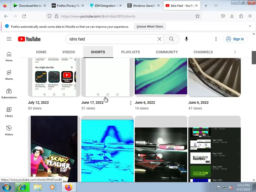The image size is (256, 192).
Task: Dismiss the Firefox data notification bar
Action: click(x=250, y=26)
